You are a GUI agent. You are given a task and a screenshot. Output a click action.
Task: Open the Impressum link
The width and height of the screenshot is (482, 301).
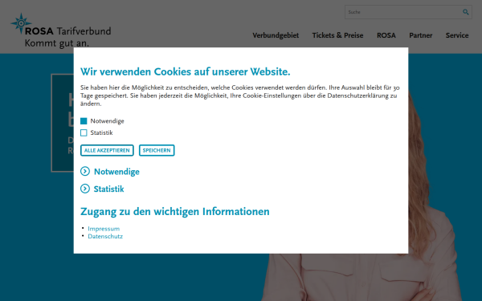tap(104, 229)
